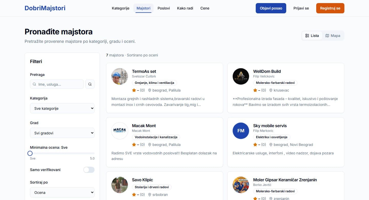Toggle the Samo verifikovani switch
Viewport: 369px width, 200px height.
pos(89,170)
